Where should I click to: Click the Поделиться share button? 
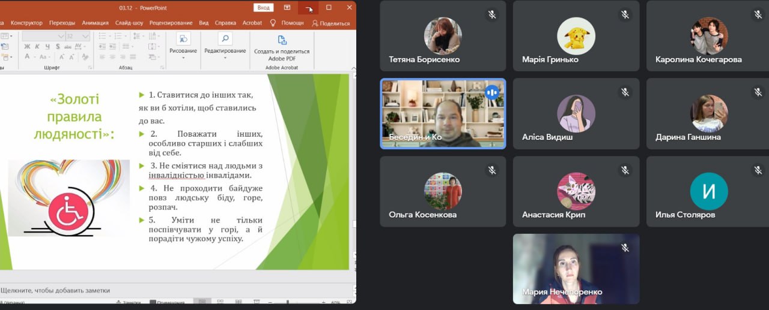click(x=331, y=23)
